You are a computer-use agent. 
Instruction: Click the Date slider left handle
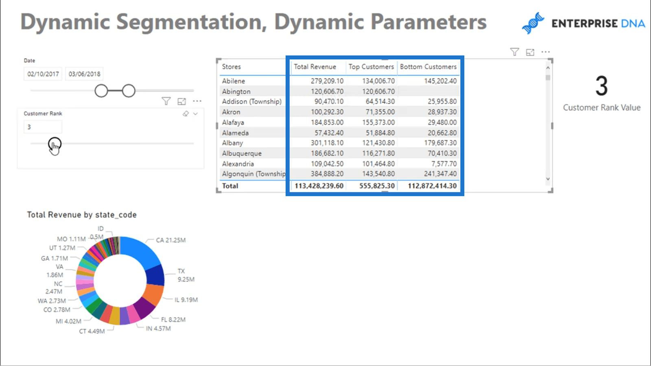[x=101, y=91]
